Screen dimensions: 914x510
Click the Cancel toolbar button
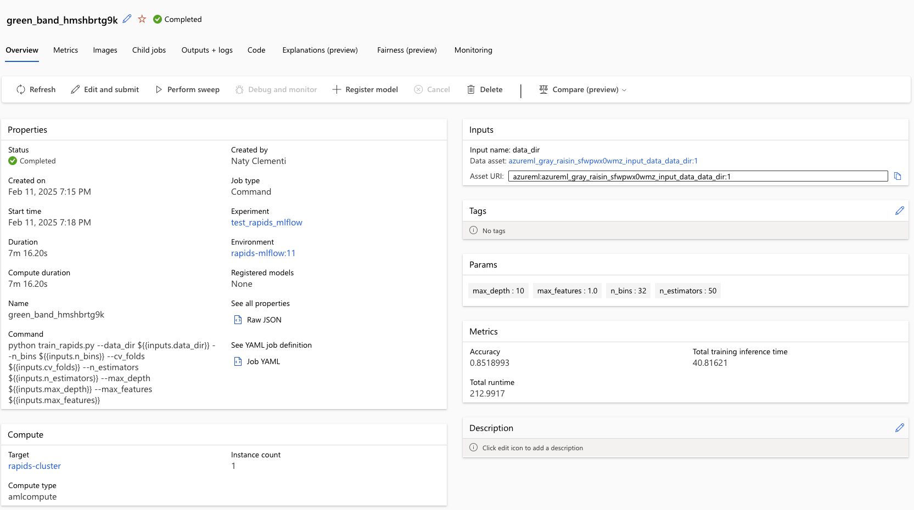pos(432,89)
